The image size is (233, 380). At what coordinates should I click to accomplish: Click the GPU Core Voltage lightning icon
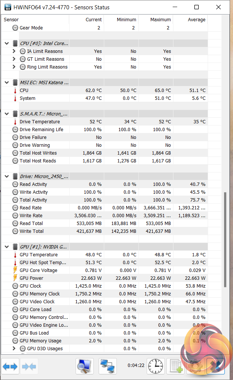(x=15, y=270)
